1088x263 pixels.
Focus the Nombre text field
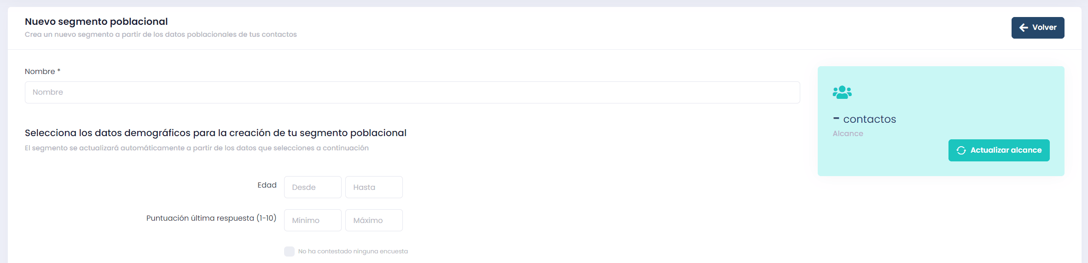412,92
